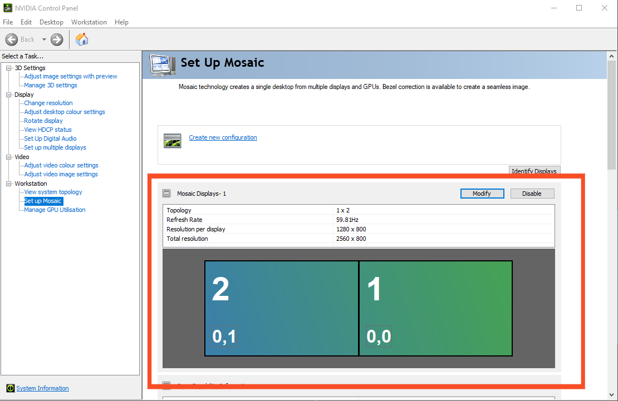618x401 pixels.
Task: Collapse the 3D Settings tree node
Action: (x=9, y=68)
